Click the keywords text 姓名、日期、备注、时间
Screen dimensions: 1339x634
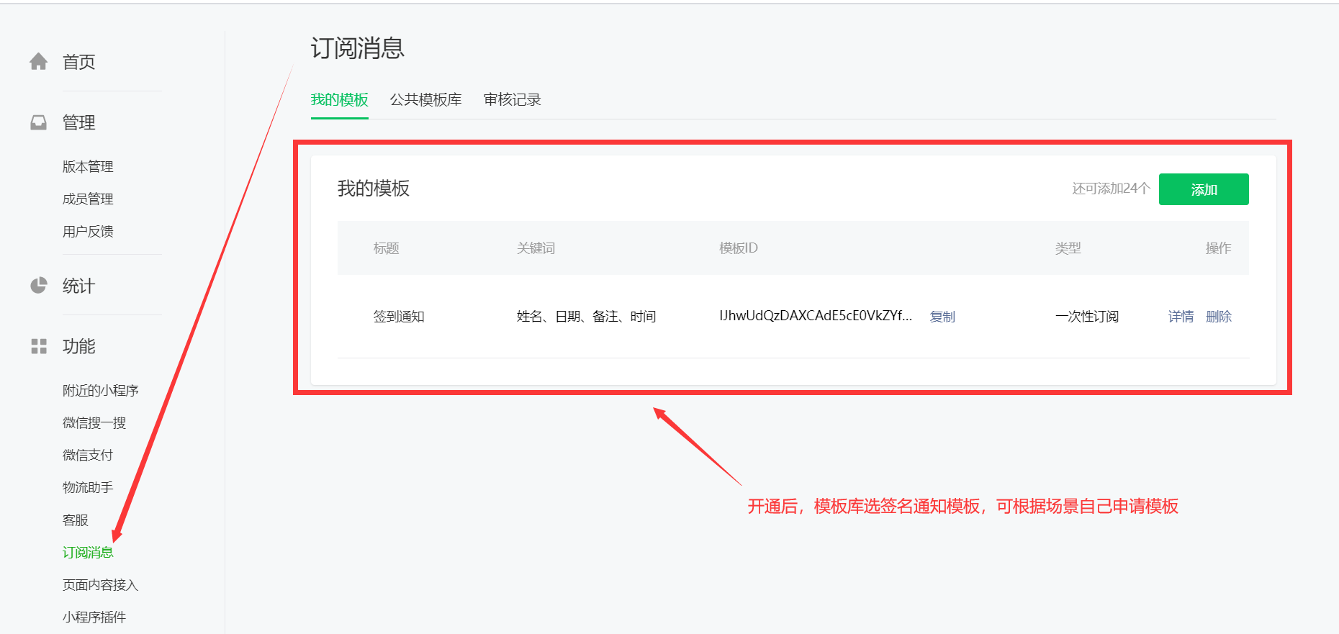(x=586, y=317)
